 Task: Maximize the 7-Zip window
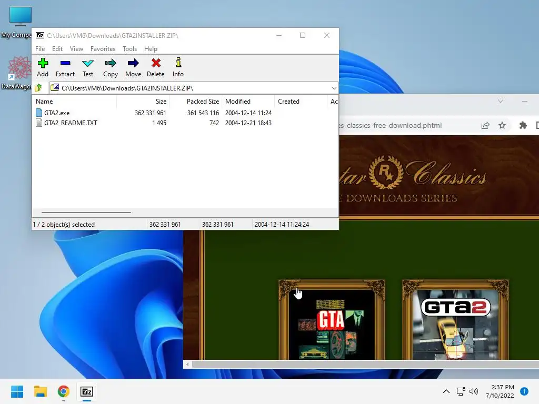[303, 35]
